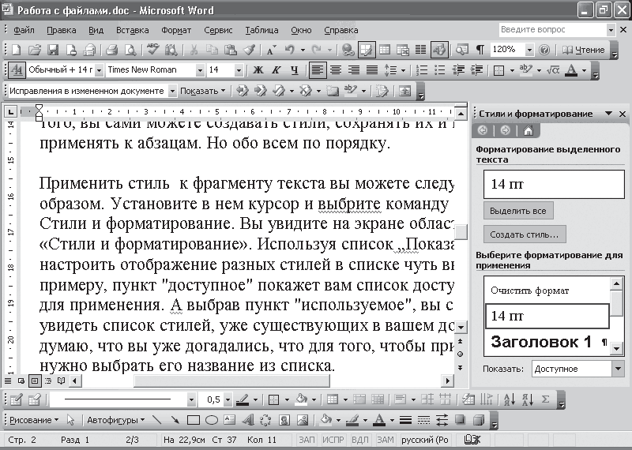Click the Создать стиль... button
The width and height of the screenshot is (632, 450).
tap(524, 234)
